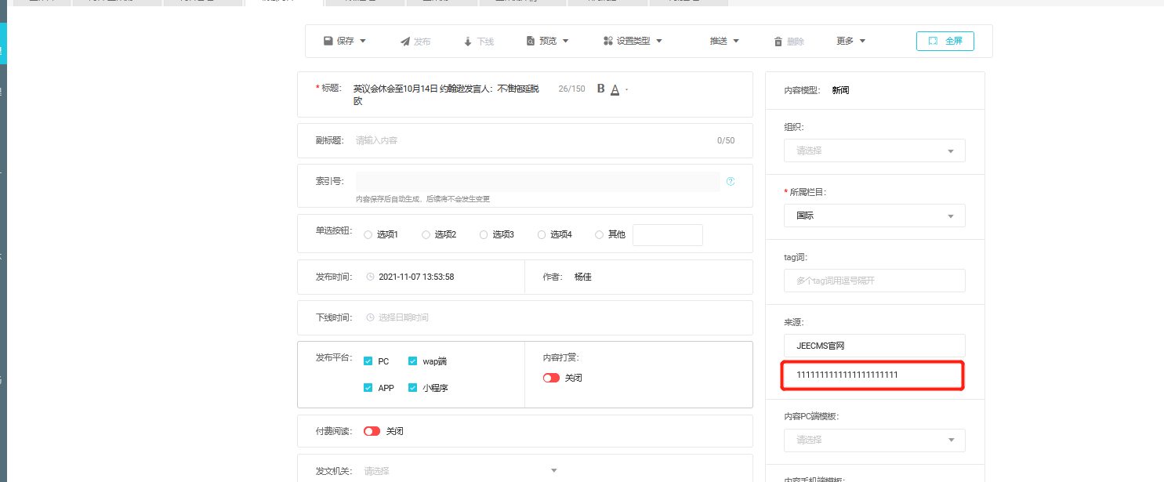
Task: Click the 来源 field containing JEECMS官网
Action: click(875, 346)
